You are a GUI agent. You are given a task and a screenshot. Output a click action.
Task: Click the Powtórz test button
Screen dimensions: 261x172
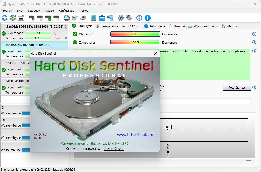pos(237,88)
